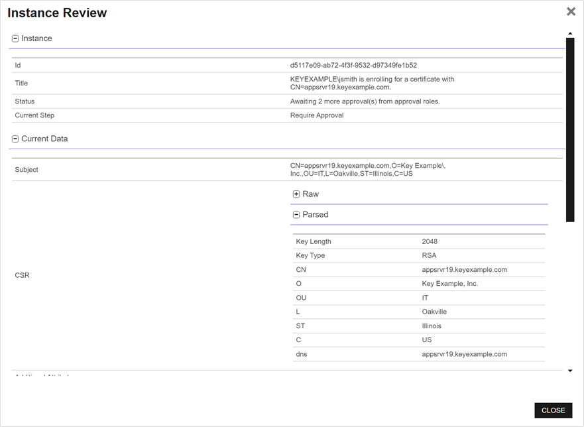
Task: Click the Title enrollment description text
Action: pos(372,83)
